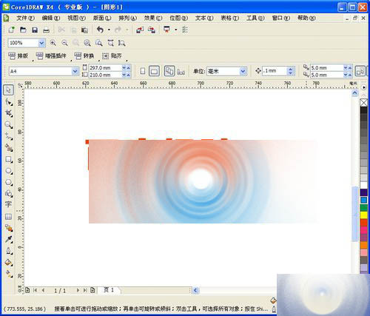Select the no-fill X swatch
The width and height of the screenshot is (370, 316).
point(363,103)
